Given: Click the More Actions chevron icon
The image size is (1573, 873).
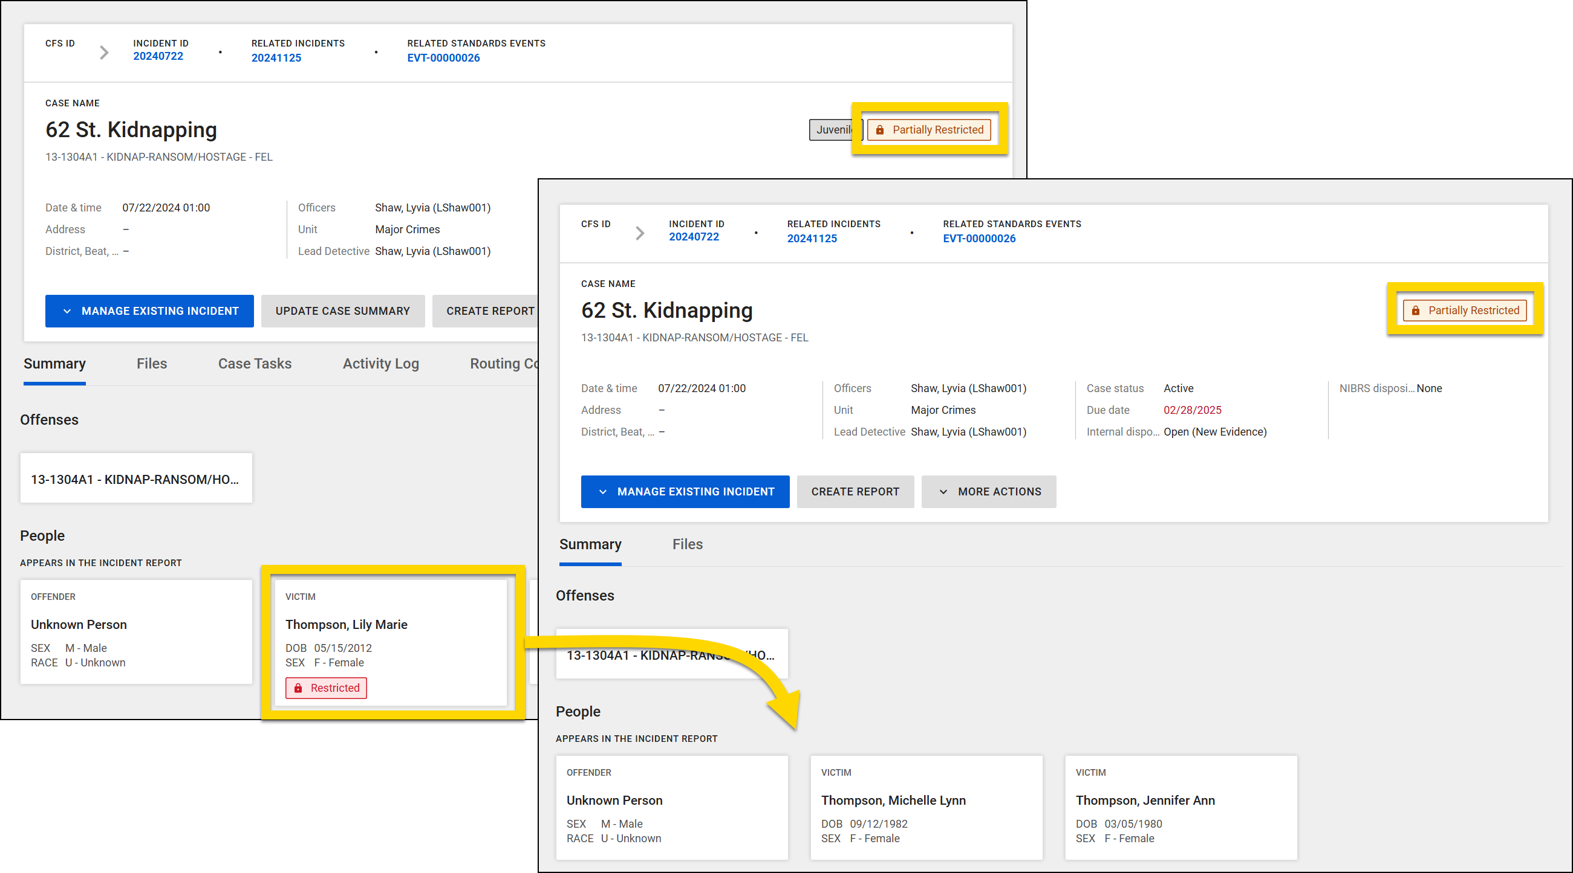Looking at the screenshot, I should click(943, 492).
